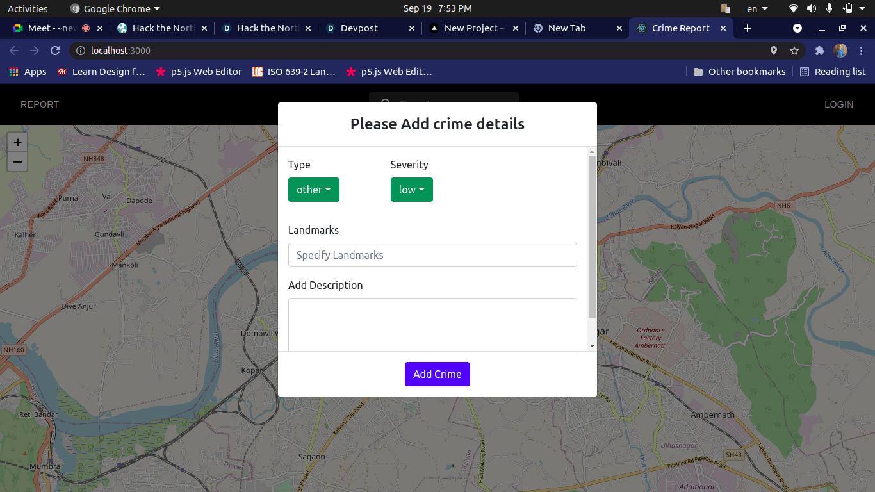
Task: Zoom out the map with minus button
Action: click(x=17, y=161)
